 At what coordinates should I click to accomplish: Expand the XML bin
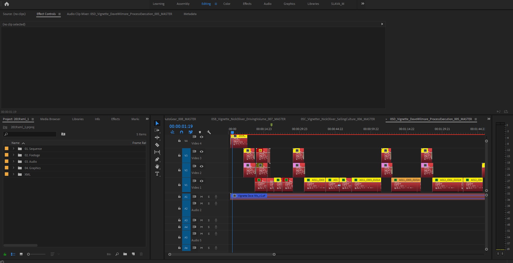(13, 174)
